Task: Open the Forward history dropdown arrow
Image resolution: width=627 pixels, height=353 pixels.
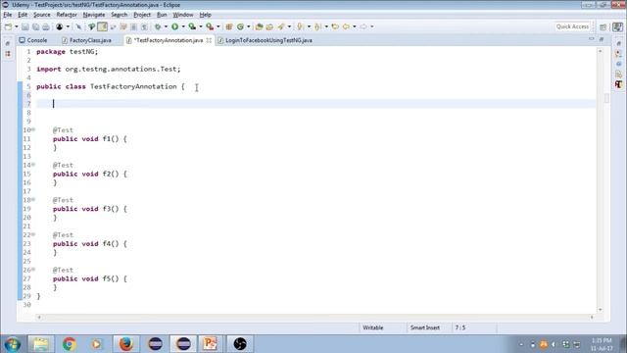Action: (x=372, y=26)
